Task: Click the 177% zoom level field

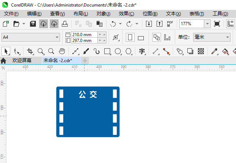Action: pos(192,24)
